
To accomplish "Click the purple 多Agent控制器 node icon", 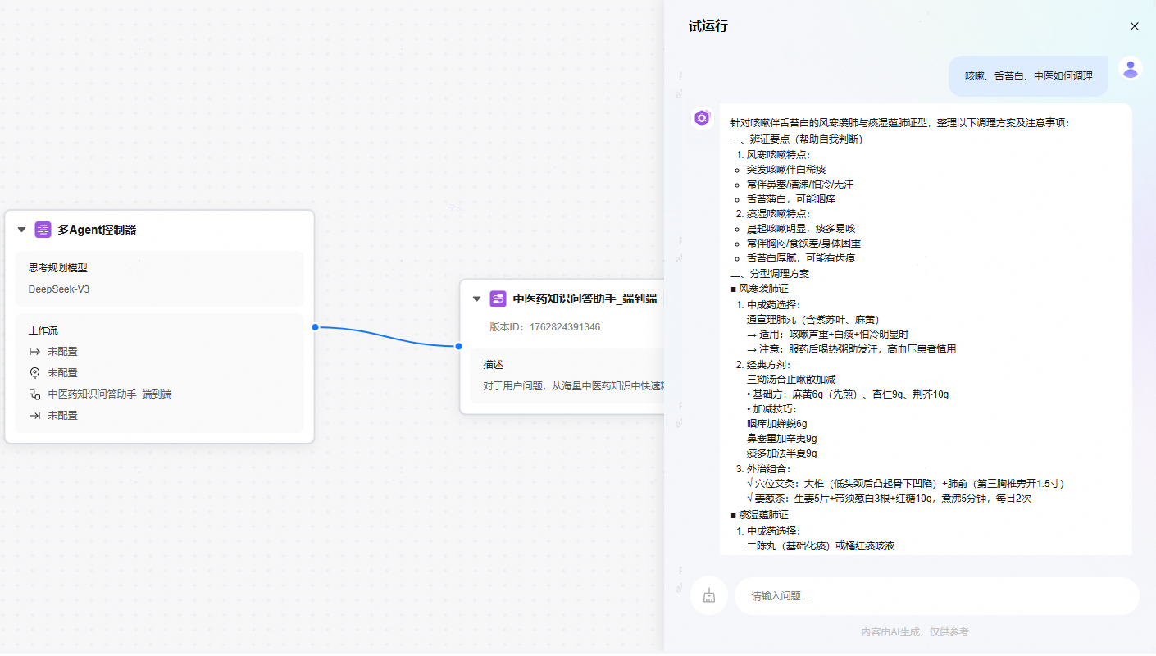I will pyautogui.click(x=43, y=230).
